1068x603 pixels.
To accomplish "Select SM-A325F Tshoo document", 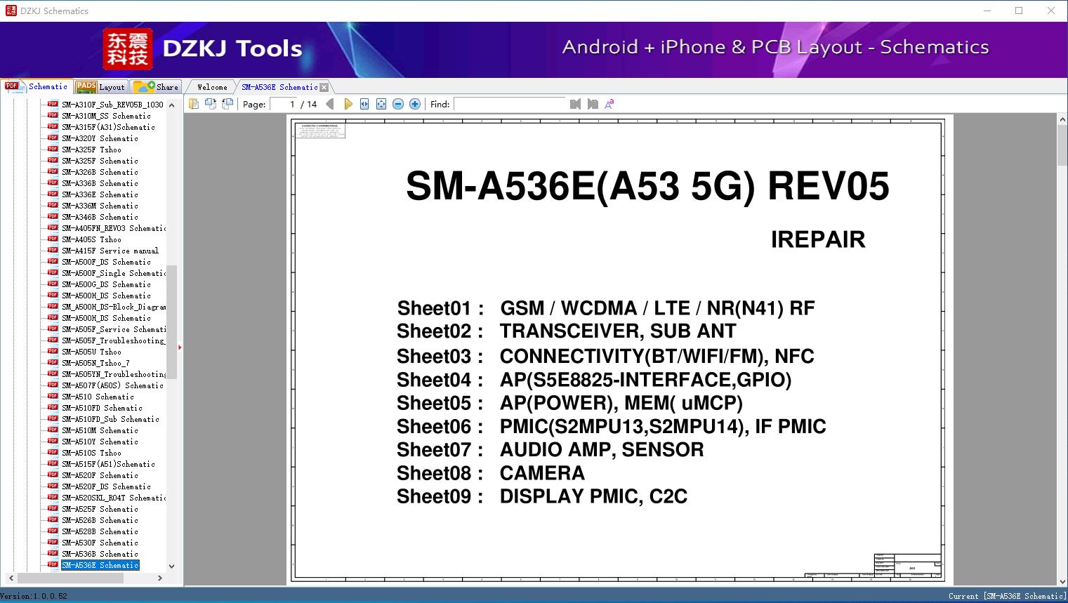I will click(x=91, y=150).
